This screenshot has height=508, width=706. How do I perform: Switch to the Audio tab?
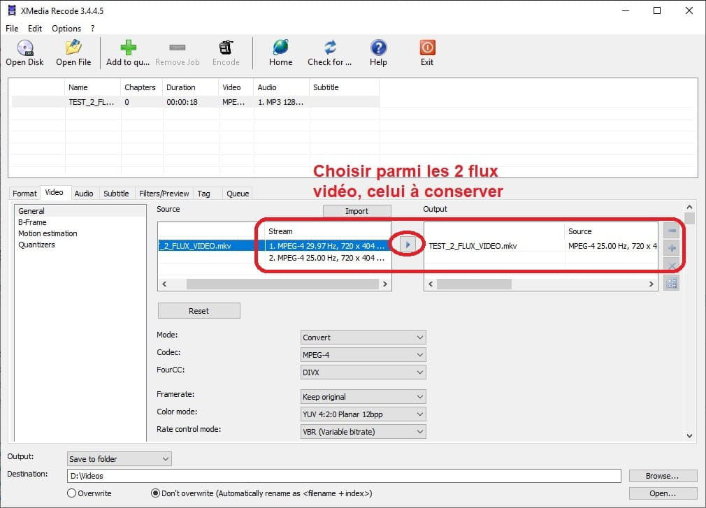click(84, 194)
